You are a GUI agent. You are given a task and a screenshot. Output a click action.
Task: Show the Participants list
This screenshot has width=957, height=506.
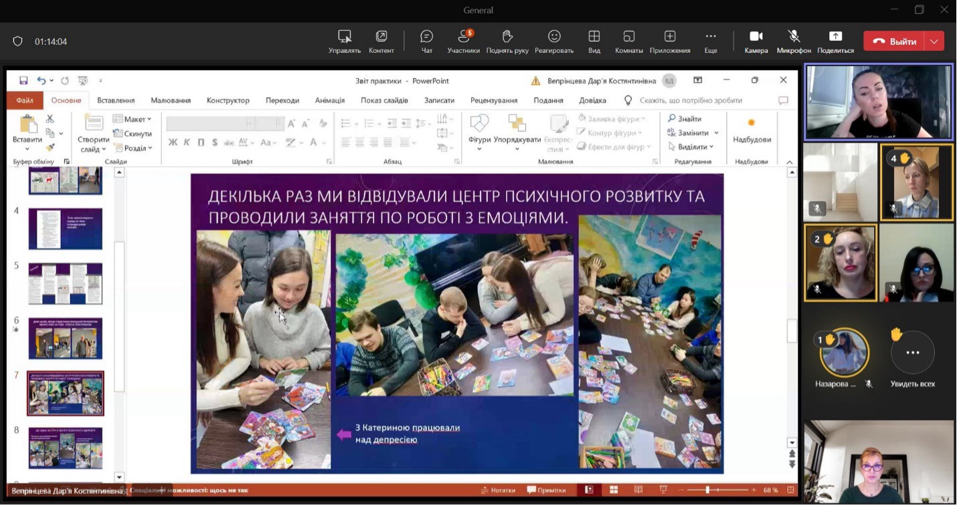point(463,41)
